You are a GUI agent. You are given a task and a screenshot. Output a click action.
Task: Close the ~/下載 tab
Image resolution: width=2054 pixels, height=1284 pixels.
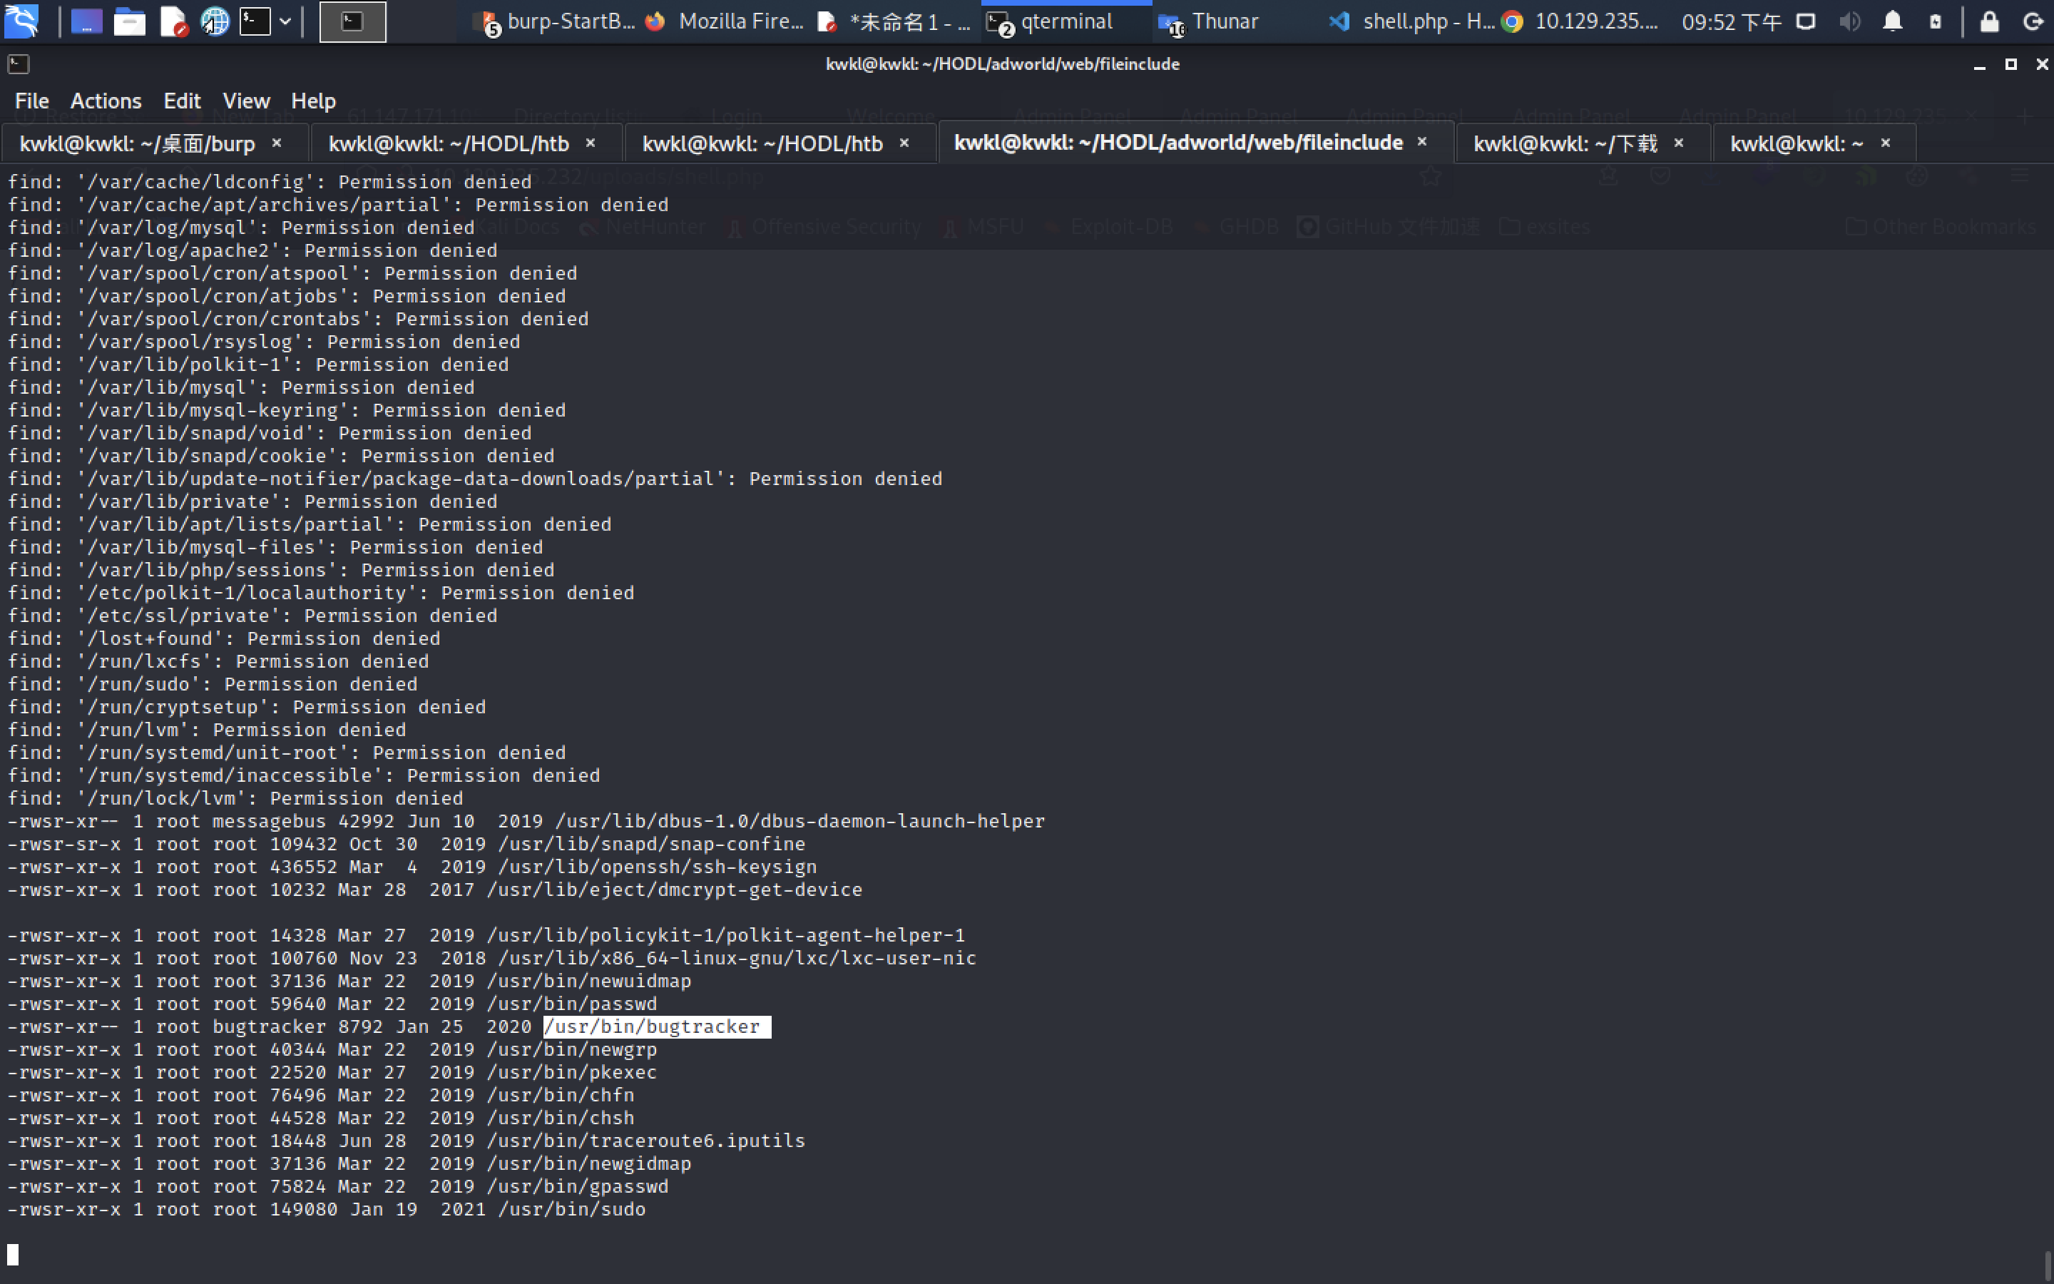click(x=1679, y=143)
